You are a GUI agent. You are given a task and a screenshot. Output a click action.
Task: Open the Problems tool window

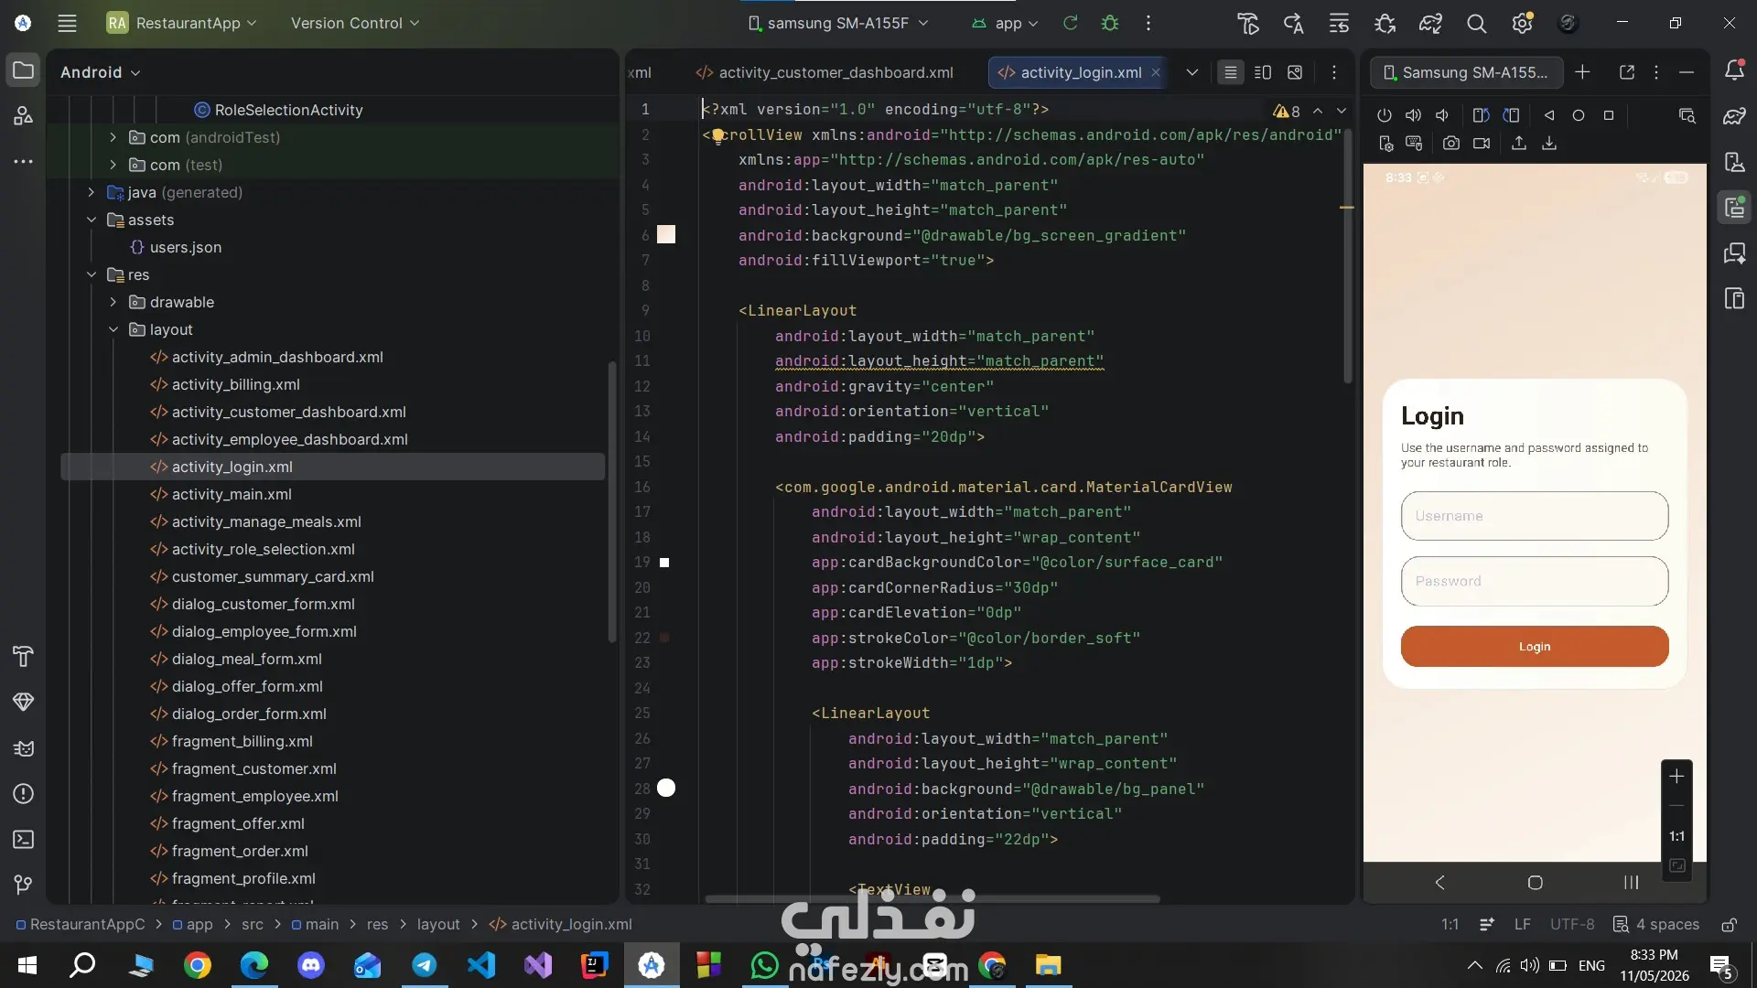(24, 793)
